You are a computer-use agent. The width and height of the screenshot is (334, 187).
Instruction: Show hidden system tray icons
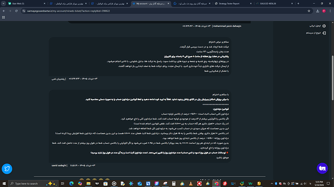tap(272, 184)
